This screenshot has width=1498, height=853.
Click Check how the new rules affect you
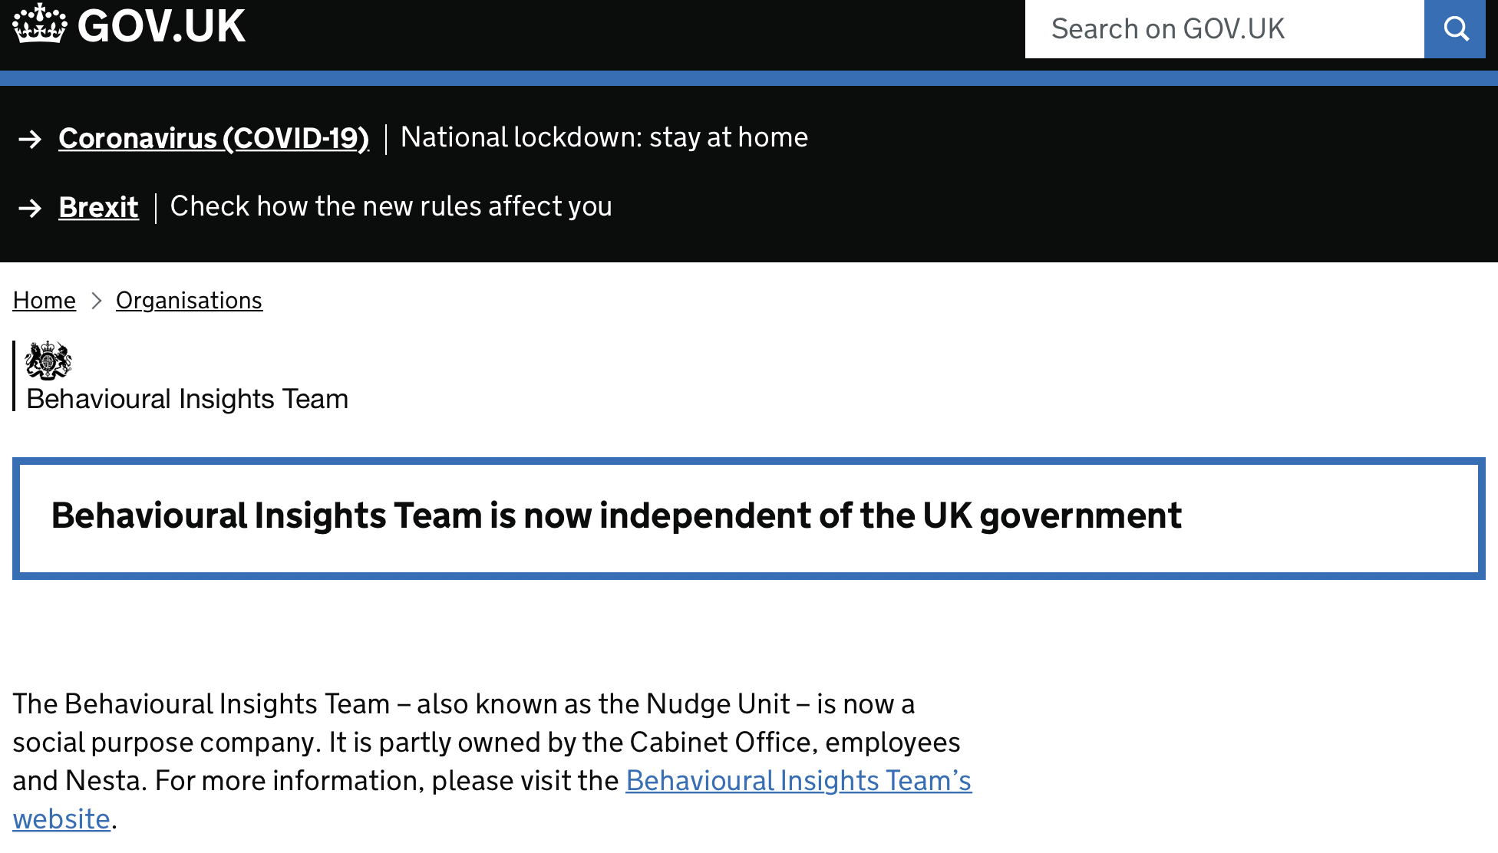(391, 206)
